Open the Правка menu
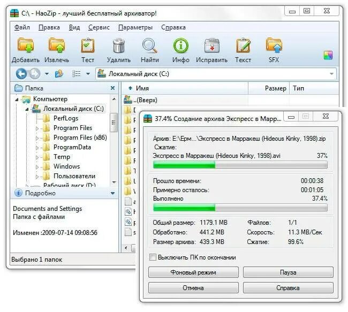The image size is (348, 312). 49,27
